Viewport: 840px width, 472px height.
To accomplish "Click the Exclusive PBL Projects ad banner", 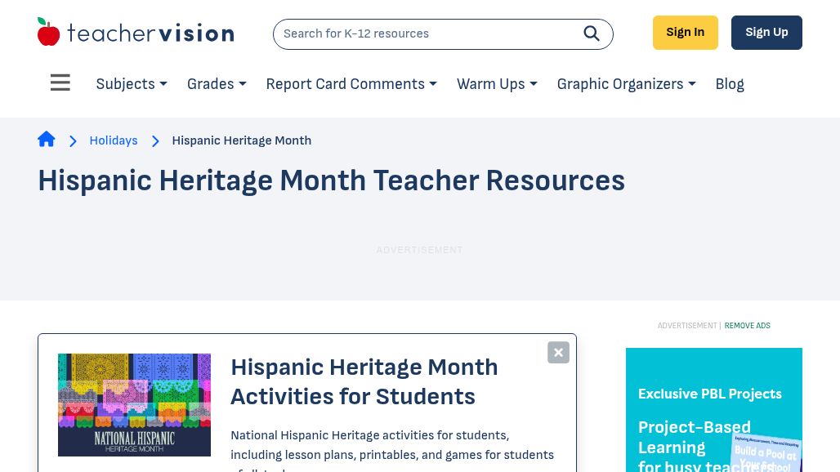I will coord(714,410).
